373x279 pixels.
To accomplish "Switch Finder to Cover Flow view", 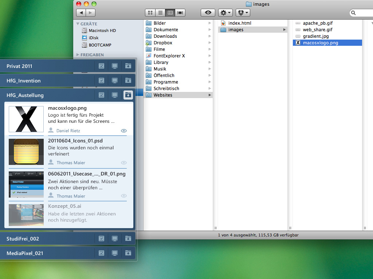I will [x=180, y=13].
